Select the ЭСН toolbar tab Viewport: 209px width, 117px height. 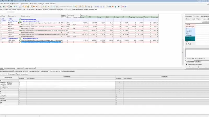pyautogui.click(x=24, y=10)
